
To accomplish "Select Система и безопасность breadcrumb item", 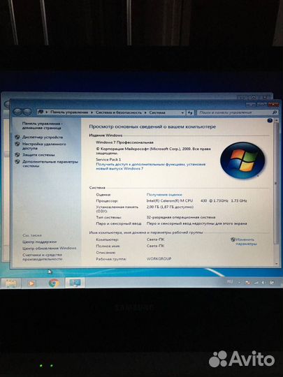I will click(119, 112).
